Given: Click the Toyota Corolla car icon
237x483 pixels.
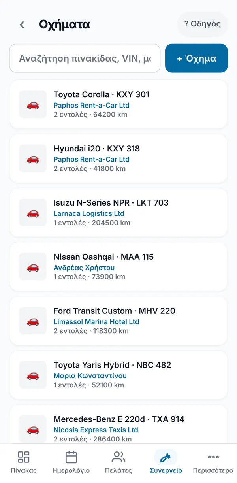Looking at the screenshot, I should 33,104.
